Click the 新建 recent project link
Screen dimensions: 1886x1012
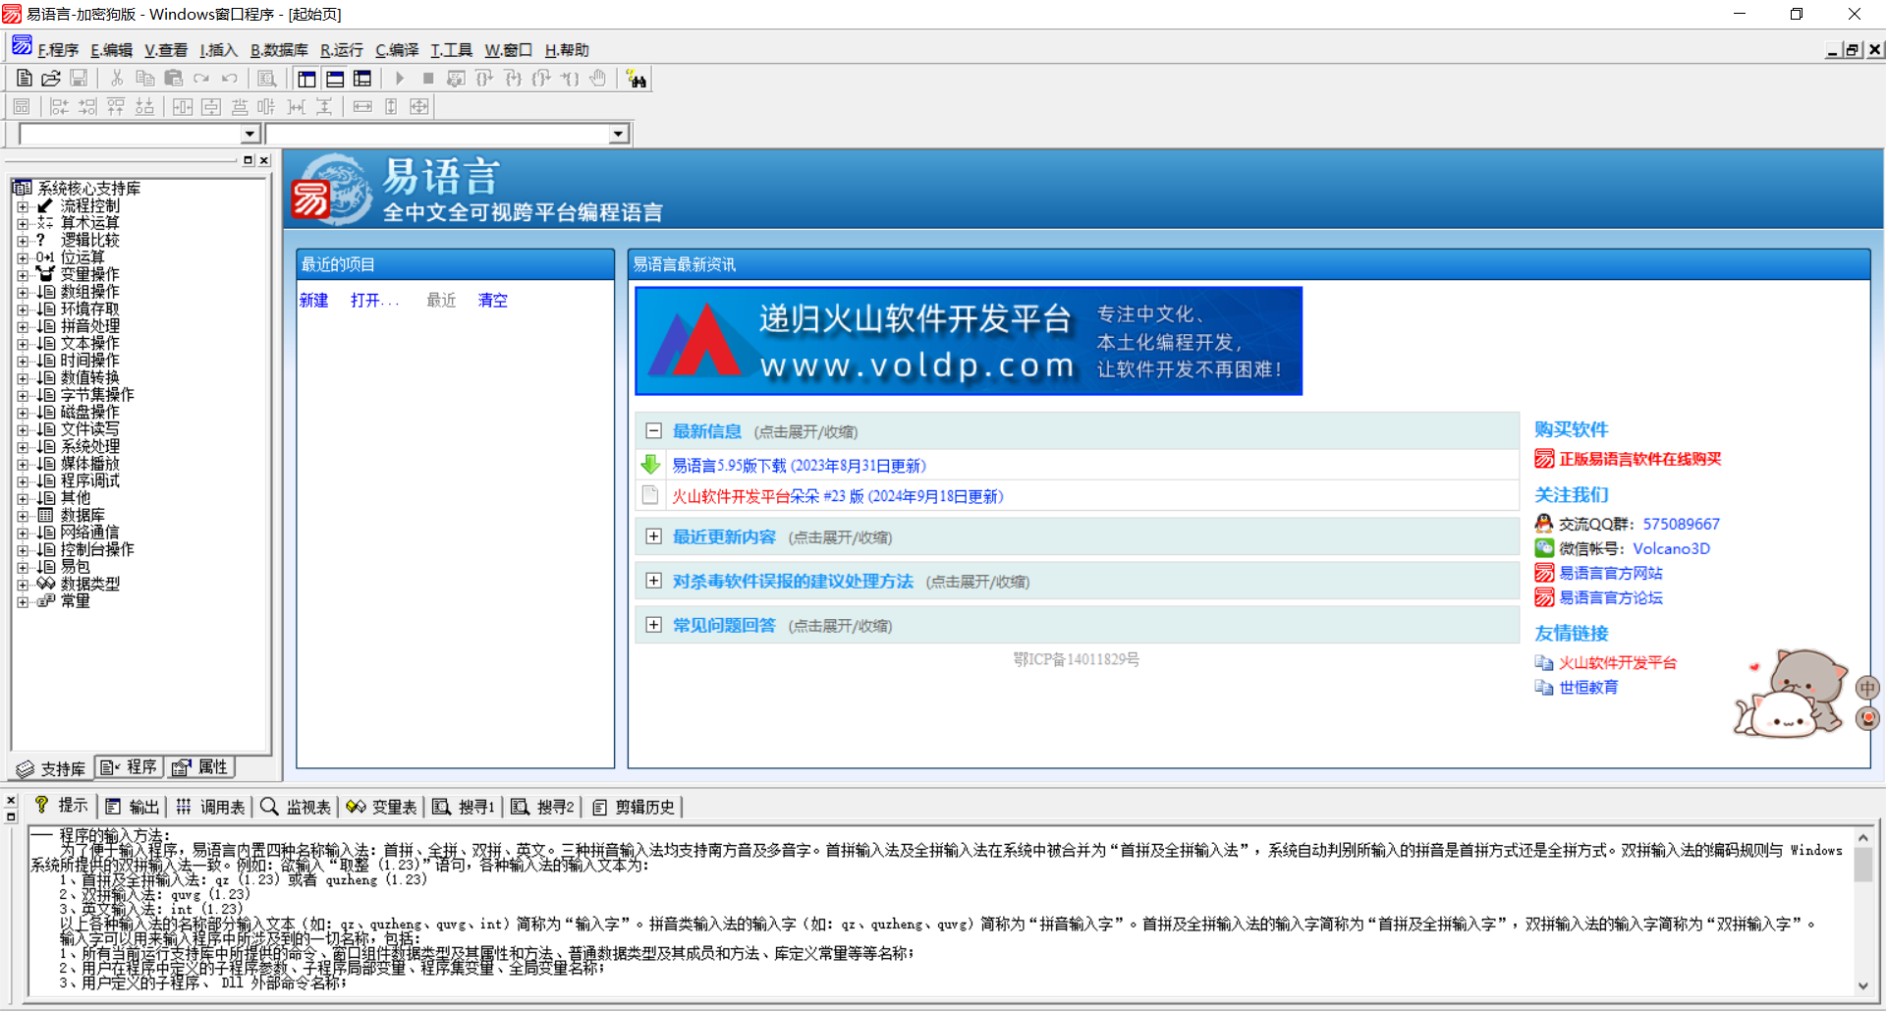(313, 300)
